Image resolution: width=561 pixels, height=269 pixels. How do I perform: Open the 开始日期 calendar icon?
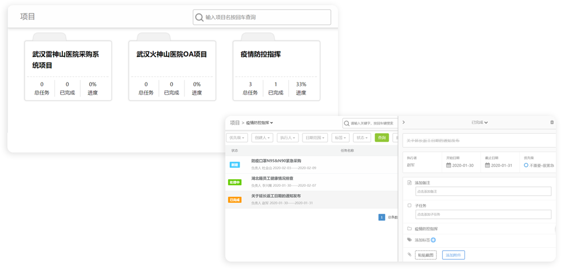click(x=449, y=165)
